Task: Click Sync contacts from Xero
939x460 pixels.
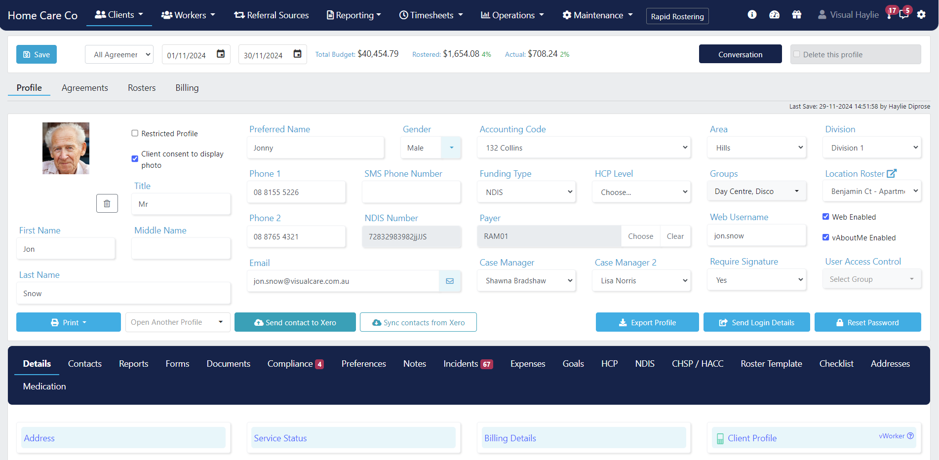Action: (x=418, y=322)
